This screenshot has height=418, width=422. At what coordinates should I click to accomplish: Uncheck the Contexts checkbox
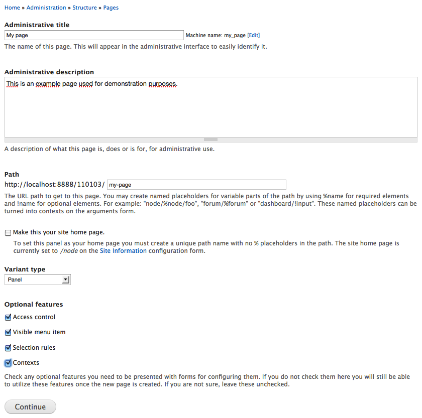click(8, 363)
